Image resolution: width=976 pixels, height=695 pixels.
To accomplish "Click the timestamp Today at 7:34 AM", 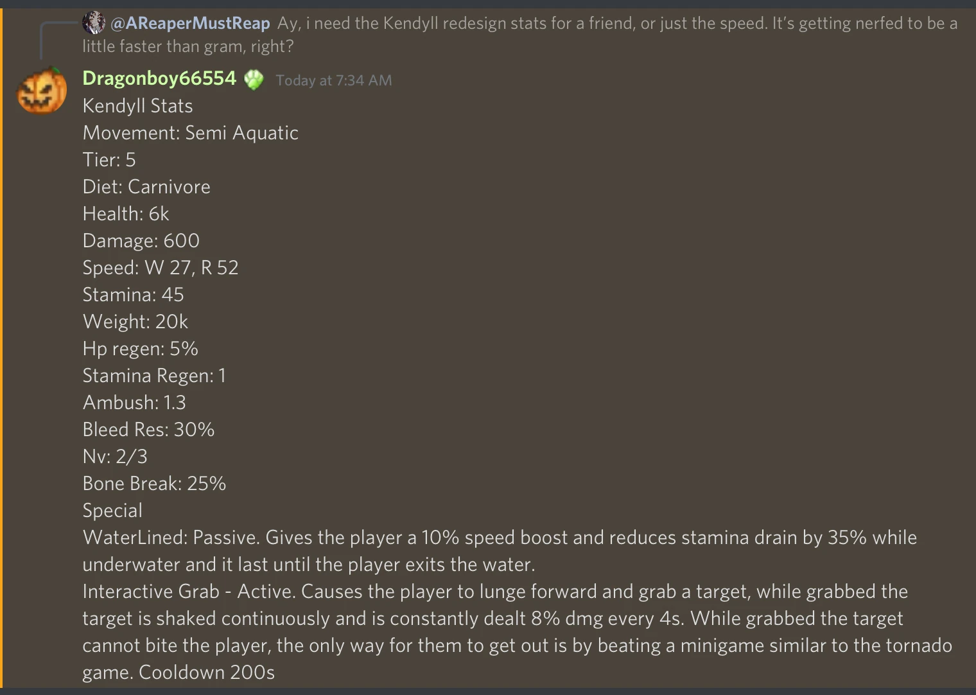I will pyautogui.click(x=334, y=80).
